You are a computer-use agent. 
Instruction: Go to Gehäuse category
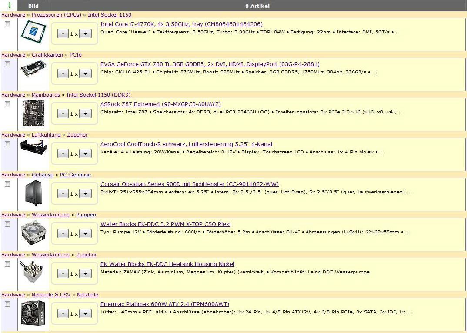click(43, 175)
